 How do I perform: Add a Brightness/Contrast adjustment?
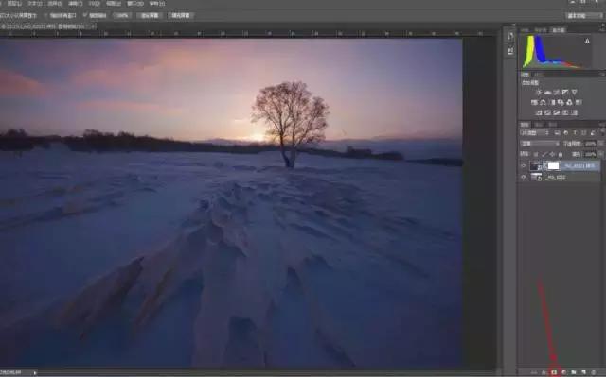point(539,93)
